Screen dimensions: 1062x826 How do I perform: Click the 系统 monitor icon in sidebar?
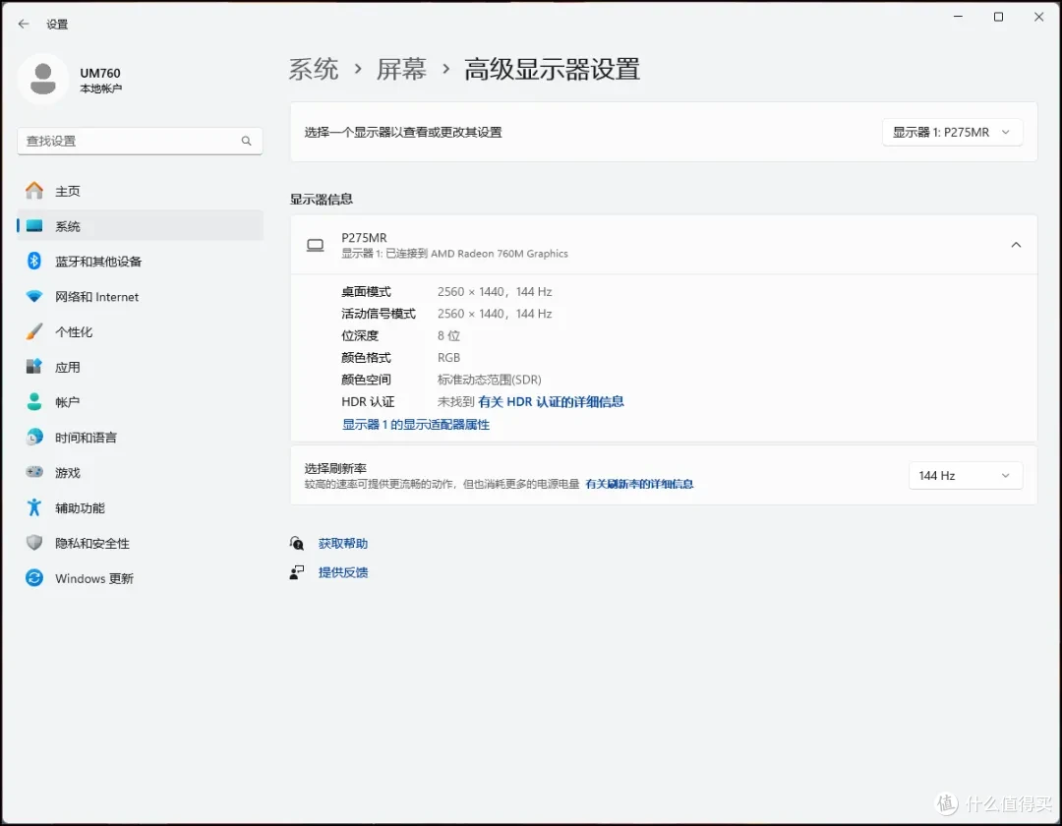tap(34, 226)
